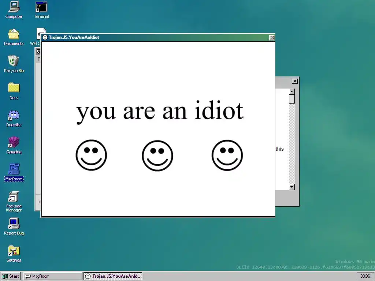Open the Computer desktop icon

click(14, 10)
